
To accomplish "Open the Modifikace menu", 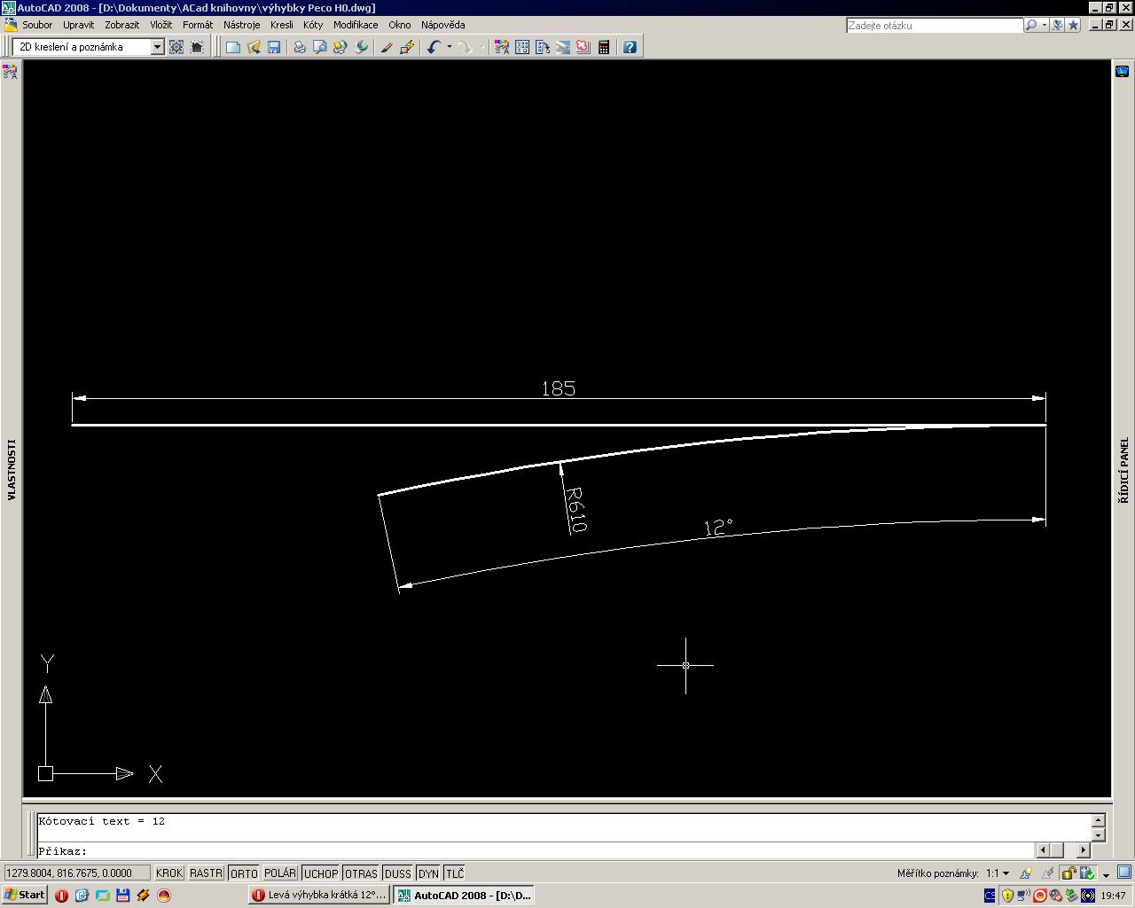I will click(x=355, y=25).
